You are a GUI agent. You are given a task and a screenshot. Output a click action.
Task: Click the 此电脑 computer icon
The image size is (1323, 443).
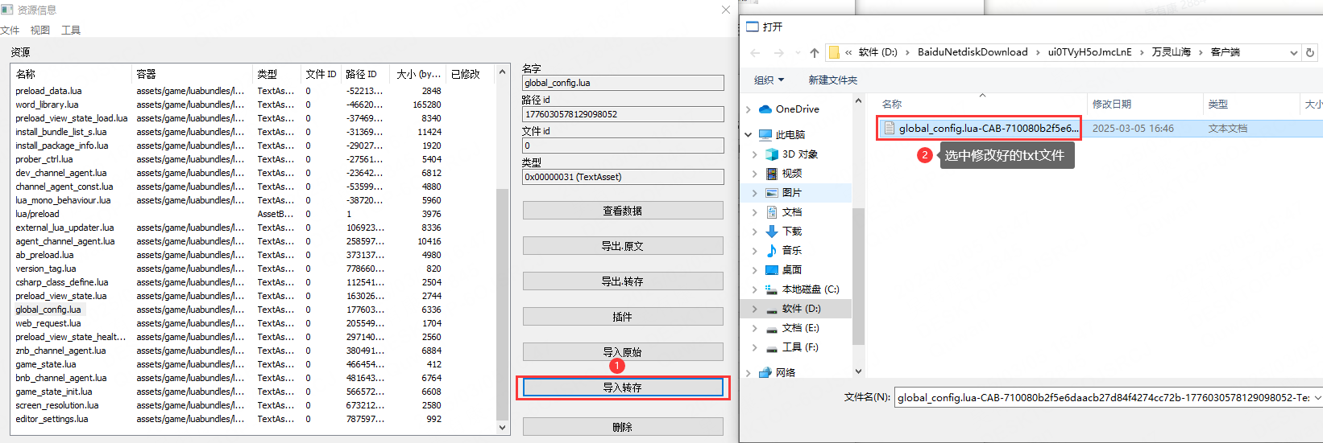[x=765, y=135]
